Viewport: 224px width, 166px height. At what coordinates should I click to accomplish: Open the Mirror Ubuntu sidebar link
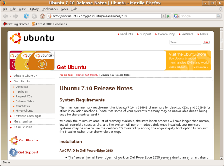point(24,111)
